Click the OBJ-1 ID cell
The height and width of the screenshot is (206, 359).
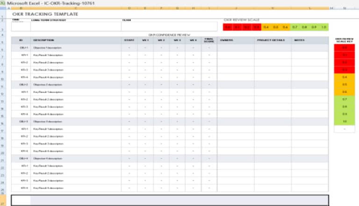point(21,48)
